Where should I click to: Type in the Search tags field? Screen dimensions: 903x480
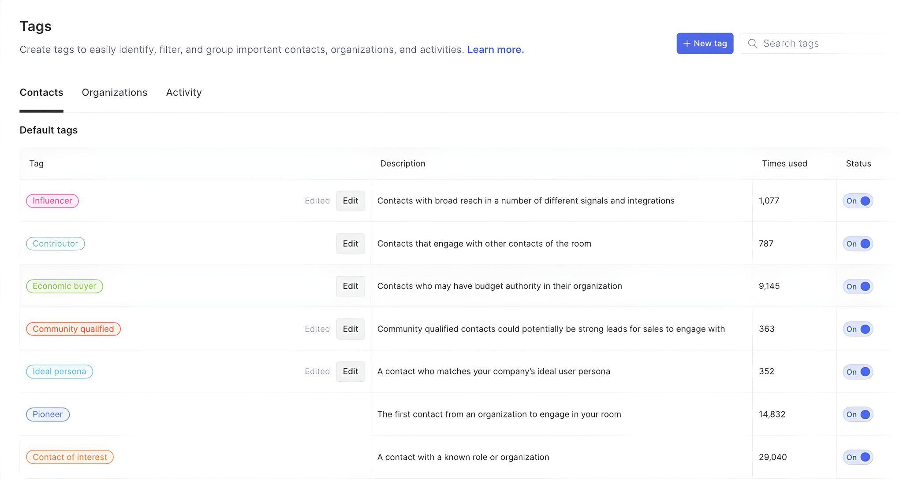[x=820, y=44]
